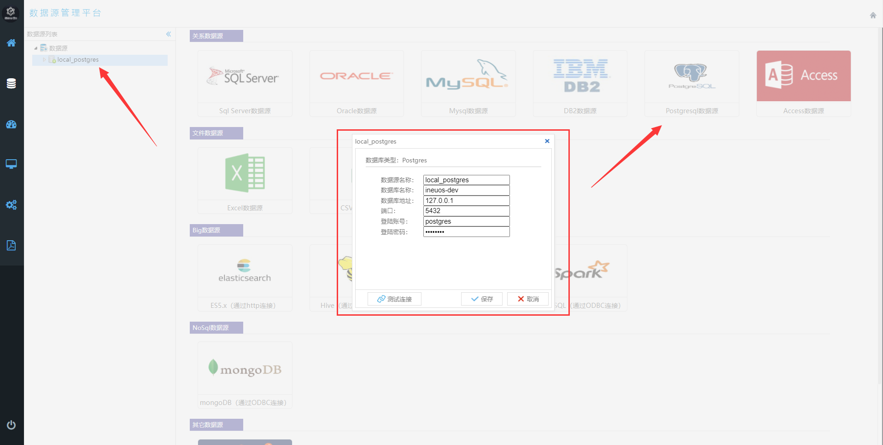Open the settings gears icon in sidebar
Viewport: 883px width, 445px height.
pos(12,205)
